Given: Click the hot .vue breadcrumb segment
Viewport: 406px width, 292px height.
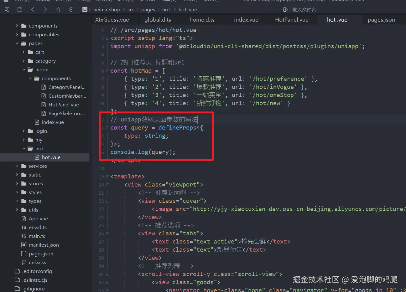Looking at the screenshot, I should pyautogui.click(x=188, y=10).
